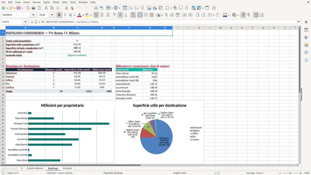Click the formula input line
The image size is (311, 175).
(x=171, y=22)
